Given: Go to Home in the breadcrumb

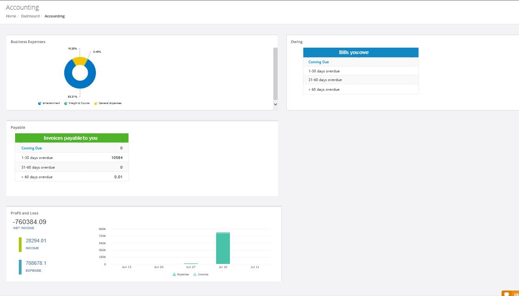Looking at the screenshot, I should [11, 16].
